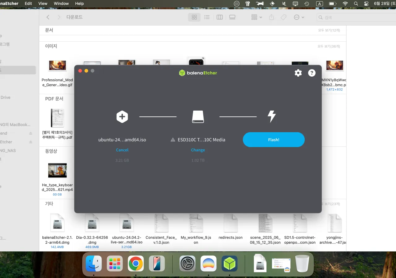Click the plus hexagon image source icon
This screenshot has height=278, width=396.
(x=122, y=117)
